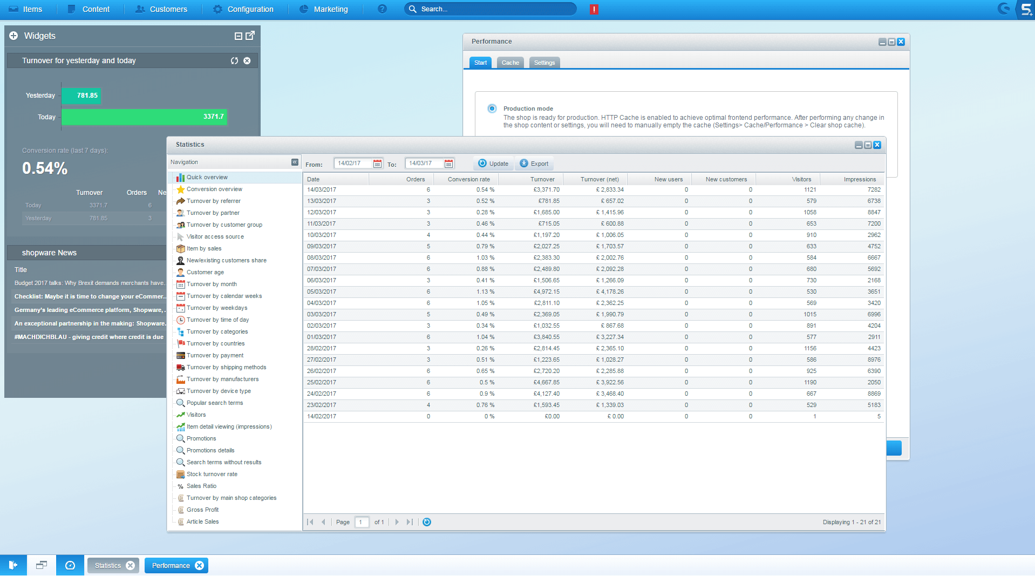1035x576 pixels.
Task: Minimize the Widgets panel
Action: (238, 36)
